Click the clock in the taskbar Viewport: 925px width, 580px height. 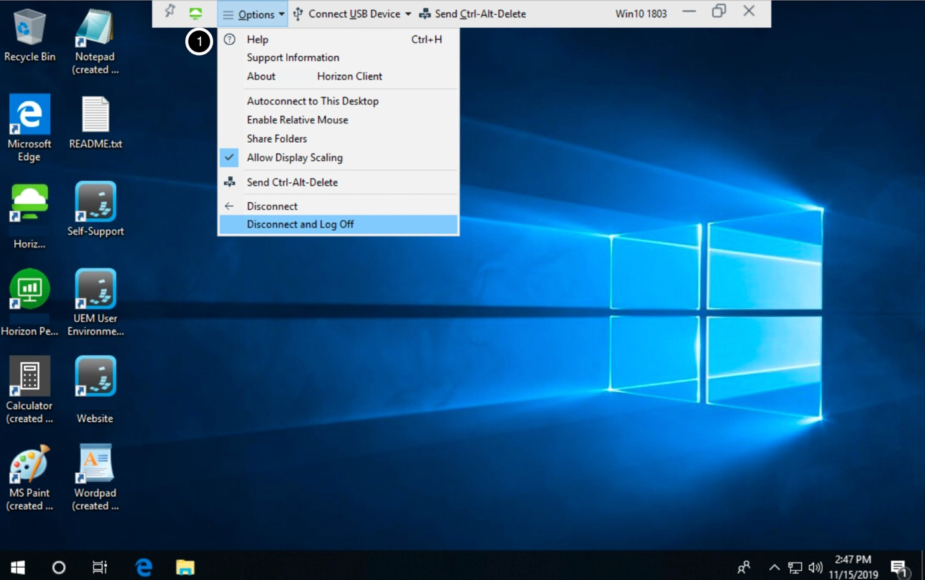tap(853, 567)
